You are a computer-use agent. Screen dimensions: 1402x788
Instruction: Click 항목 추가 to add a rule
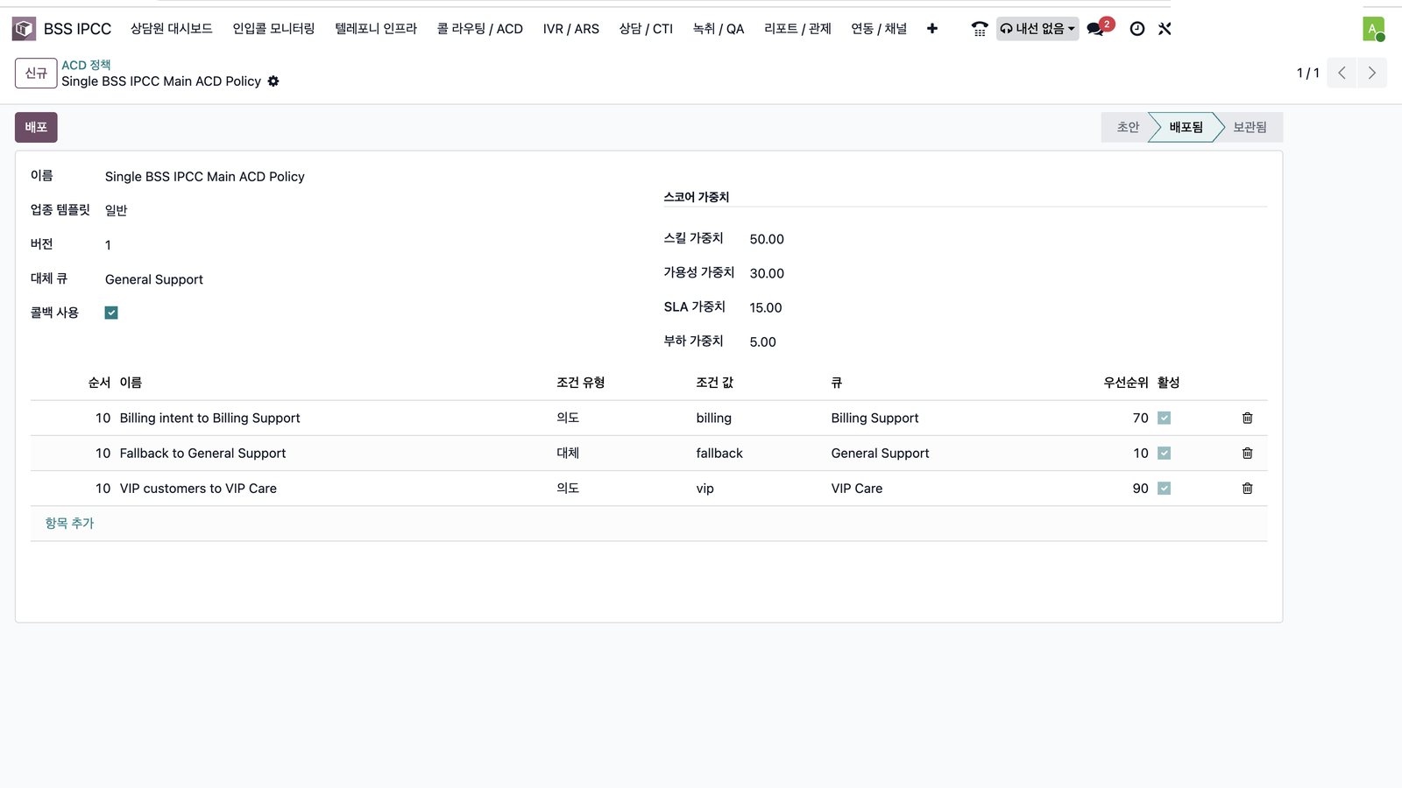pyautogui.click(x=69, y=524)
